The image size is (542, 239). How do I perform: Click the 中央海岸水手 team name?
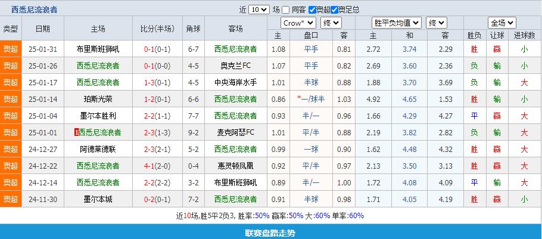(x=235, y=82)
